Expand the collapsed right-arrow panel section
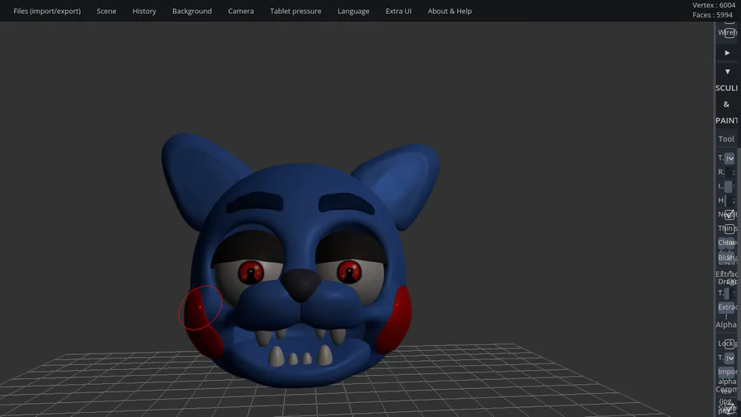 [x=727, y=53]
